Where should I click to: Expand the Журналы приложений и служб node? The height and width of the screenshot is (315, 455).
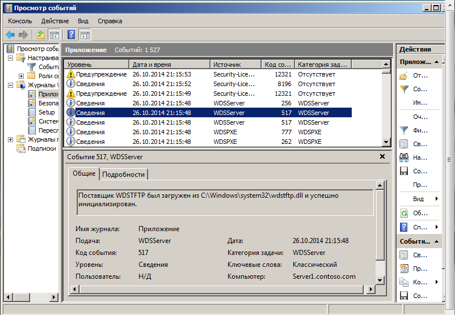coord(10,140)
